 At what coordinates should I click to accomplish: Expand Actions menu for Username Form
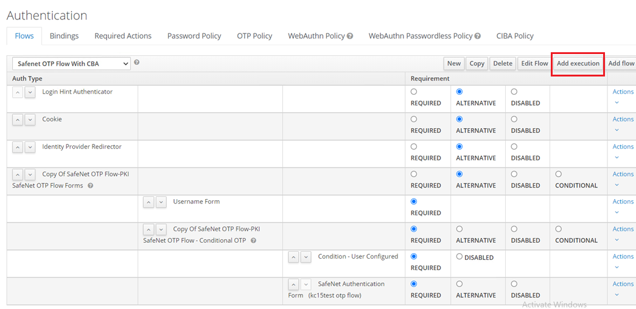[622, 202]
